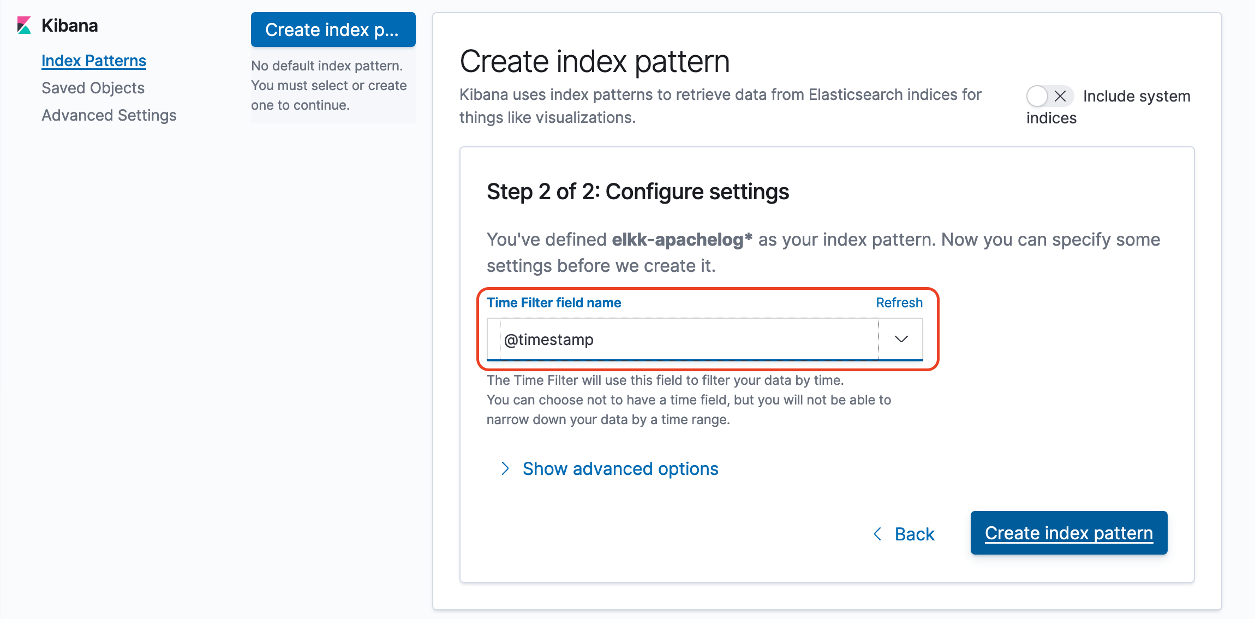Viewport: 1255px width, 619px height.
Task: Open the @timestamp time filter dropdown
Action: pos(704,339)
